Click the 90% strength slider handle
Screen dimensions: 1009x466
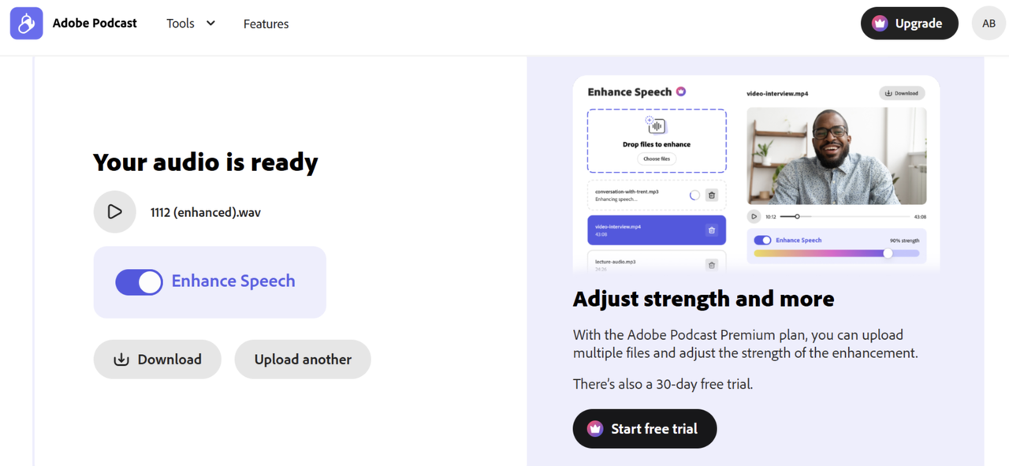(888, 253)
